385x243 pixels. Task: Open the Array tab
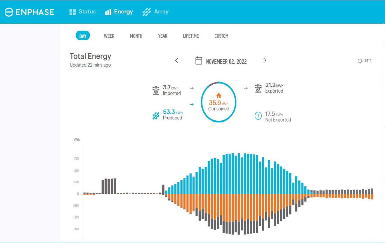[155, 12]
